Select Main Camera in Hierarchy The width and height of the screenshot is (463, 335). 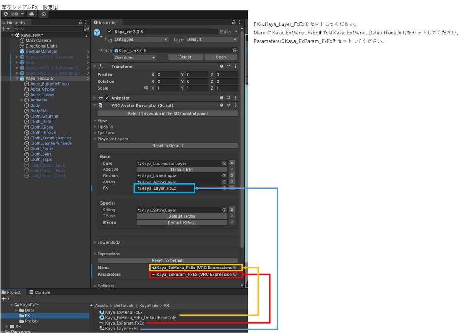(38, 40)
